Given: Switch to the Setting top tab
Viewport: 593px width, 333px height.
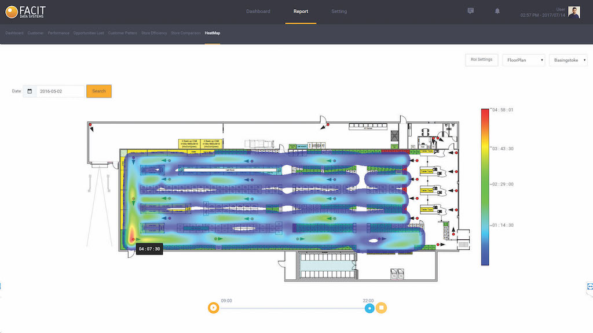Looking at the screenshot, I should click(x=339, y=12).
